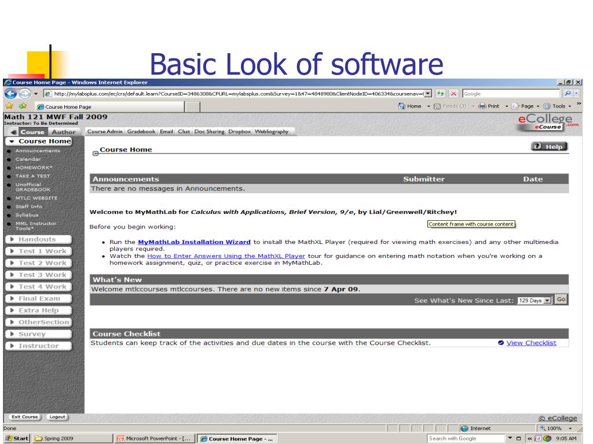The width and height of the screenshot is (593, 444).
Task: Click the eCollege copyright link
Action: pos(558,418)
